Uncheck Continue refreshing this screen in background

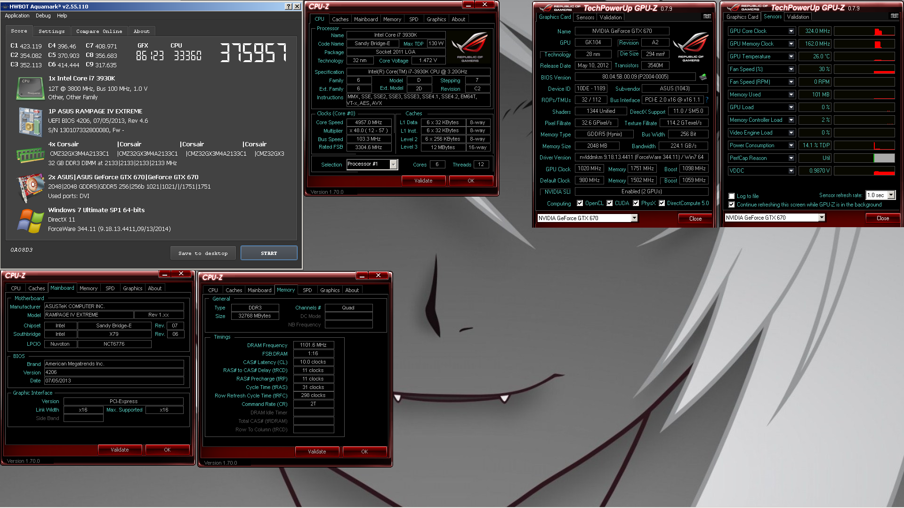732,205
